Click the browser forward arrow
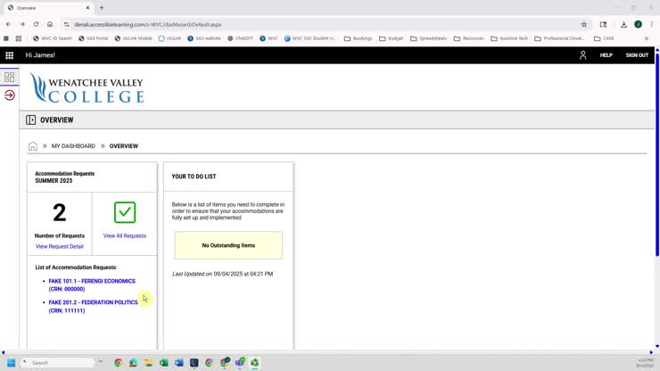 [x=22, y=24]
